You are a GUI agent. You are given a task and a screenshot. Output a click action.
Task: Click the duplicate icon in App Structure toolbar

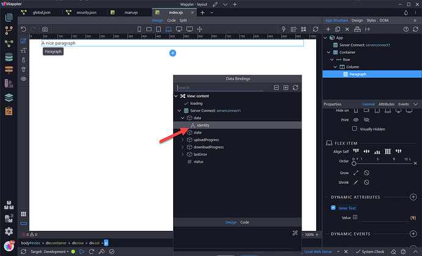338,29
